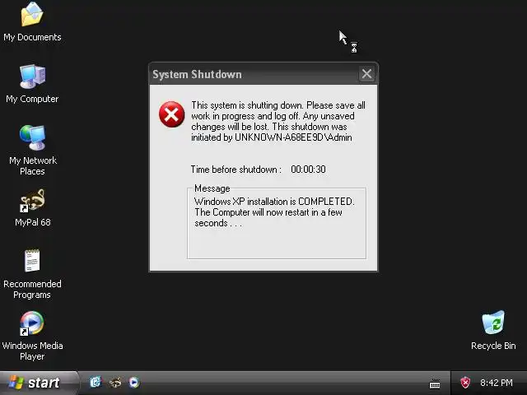Click the 'Windows XP installation is COMPLETED' message

tap(274, 202)
